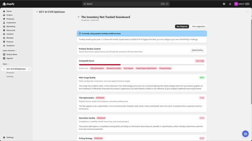
Task: Click the product title The Inventory Not Tracked Snowboard
Action: [x=106, y=17]
